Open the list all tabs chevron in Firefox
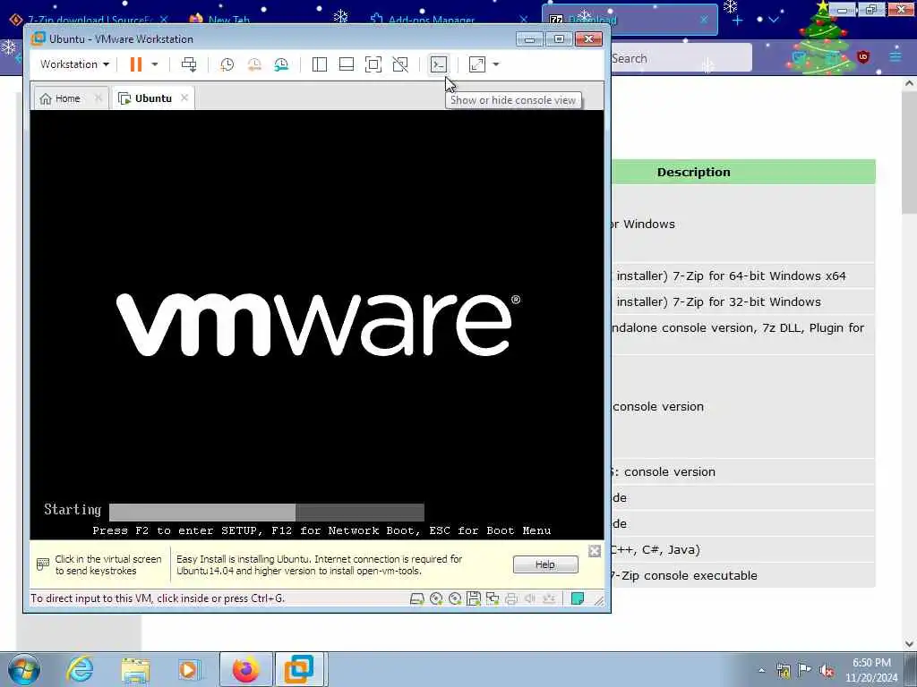 point(774,20)
